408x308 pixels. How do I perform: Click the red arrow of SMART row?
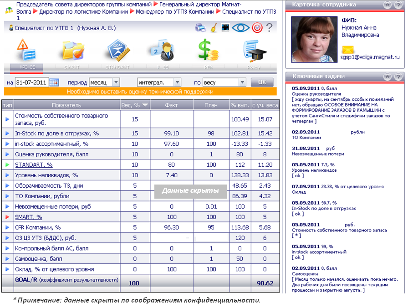tap(7, 216)
